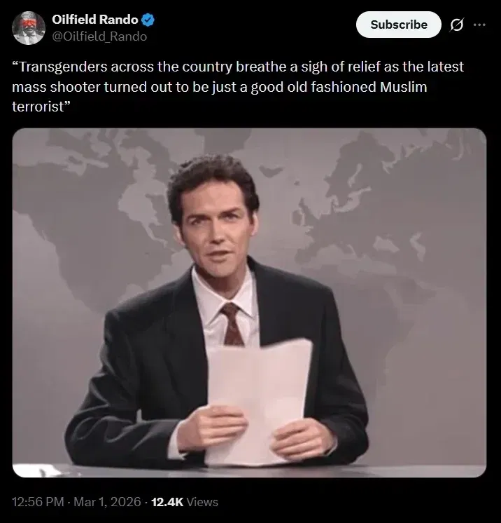Click the first line of the post text
This screenshot has width=501, height=523.
tap(238, 67)
